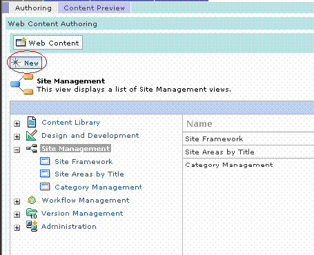Click the Administration computer icon
This screenshot has height=255, width=314.
(32, 226)
